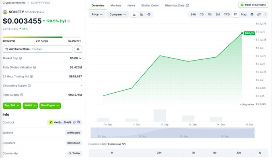Open the Buy / Sell dropdown
273x158 pixels.
pyautogui.click(x=12, y=105)
